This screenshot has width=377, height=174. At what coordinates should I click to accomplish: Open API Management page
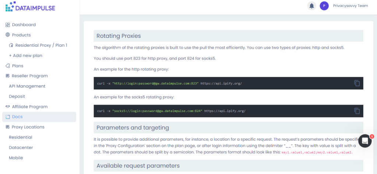coord(27,86)
